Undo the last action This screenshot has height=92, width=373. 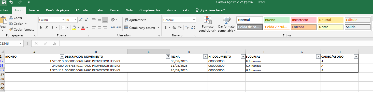[x=11, y=2]
